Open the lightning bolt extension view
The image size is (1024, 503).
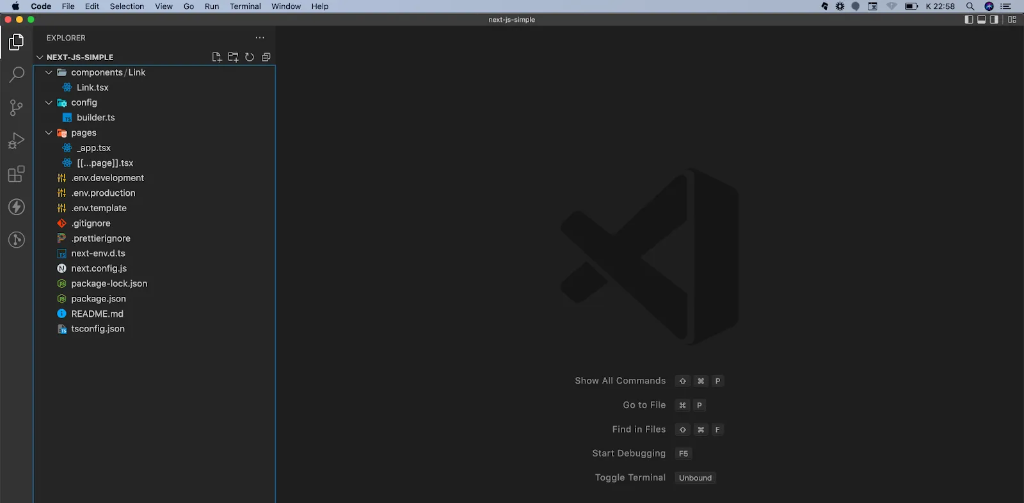[x=17, y=207]
